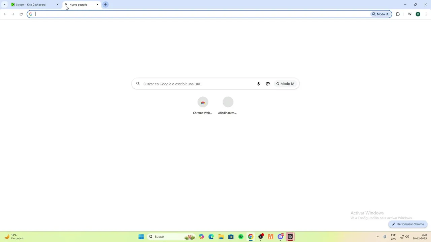Start voice search with microphone icon

259,84
